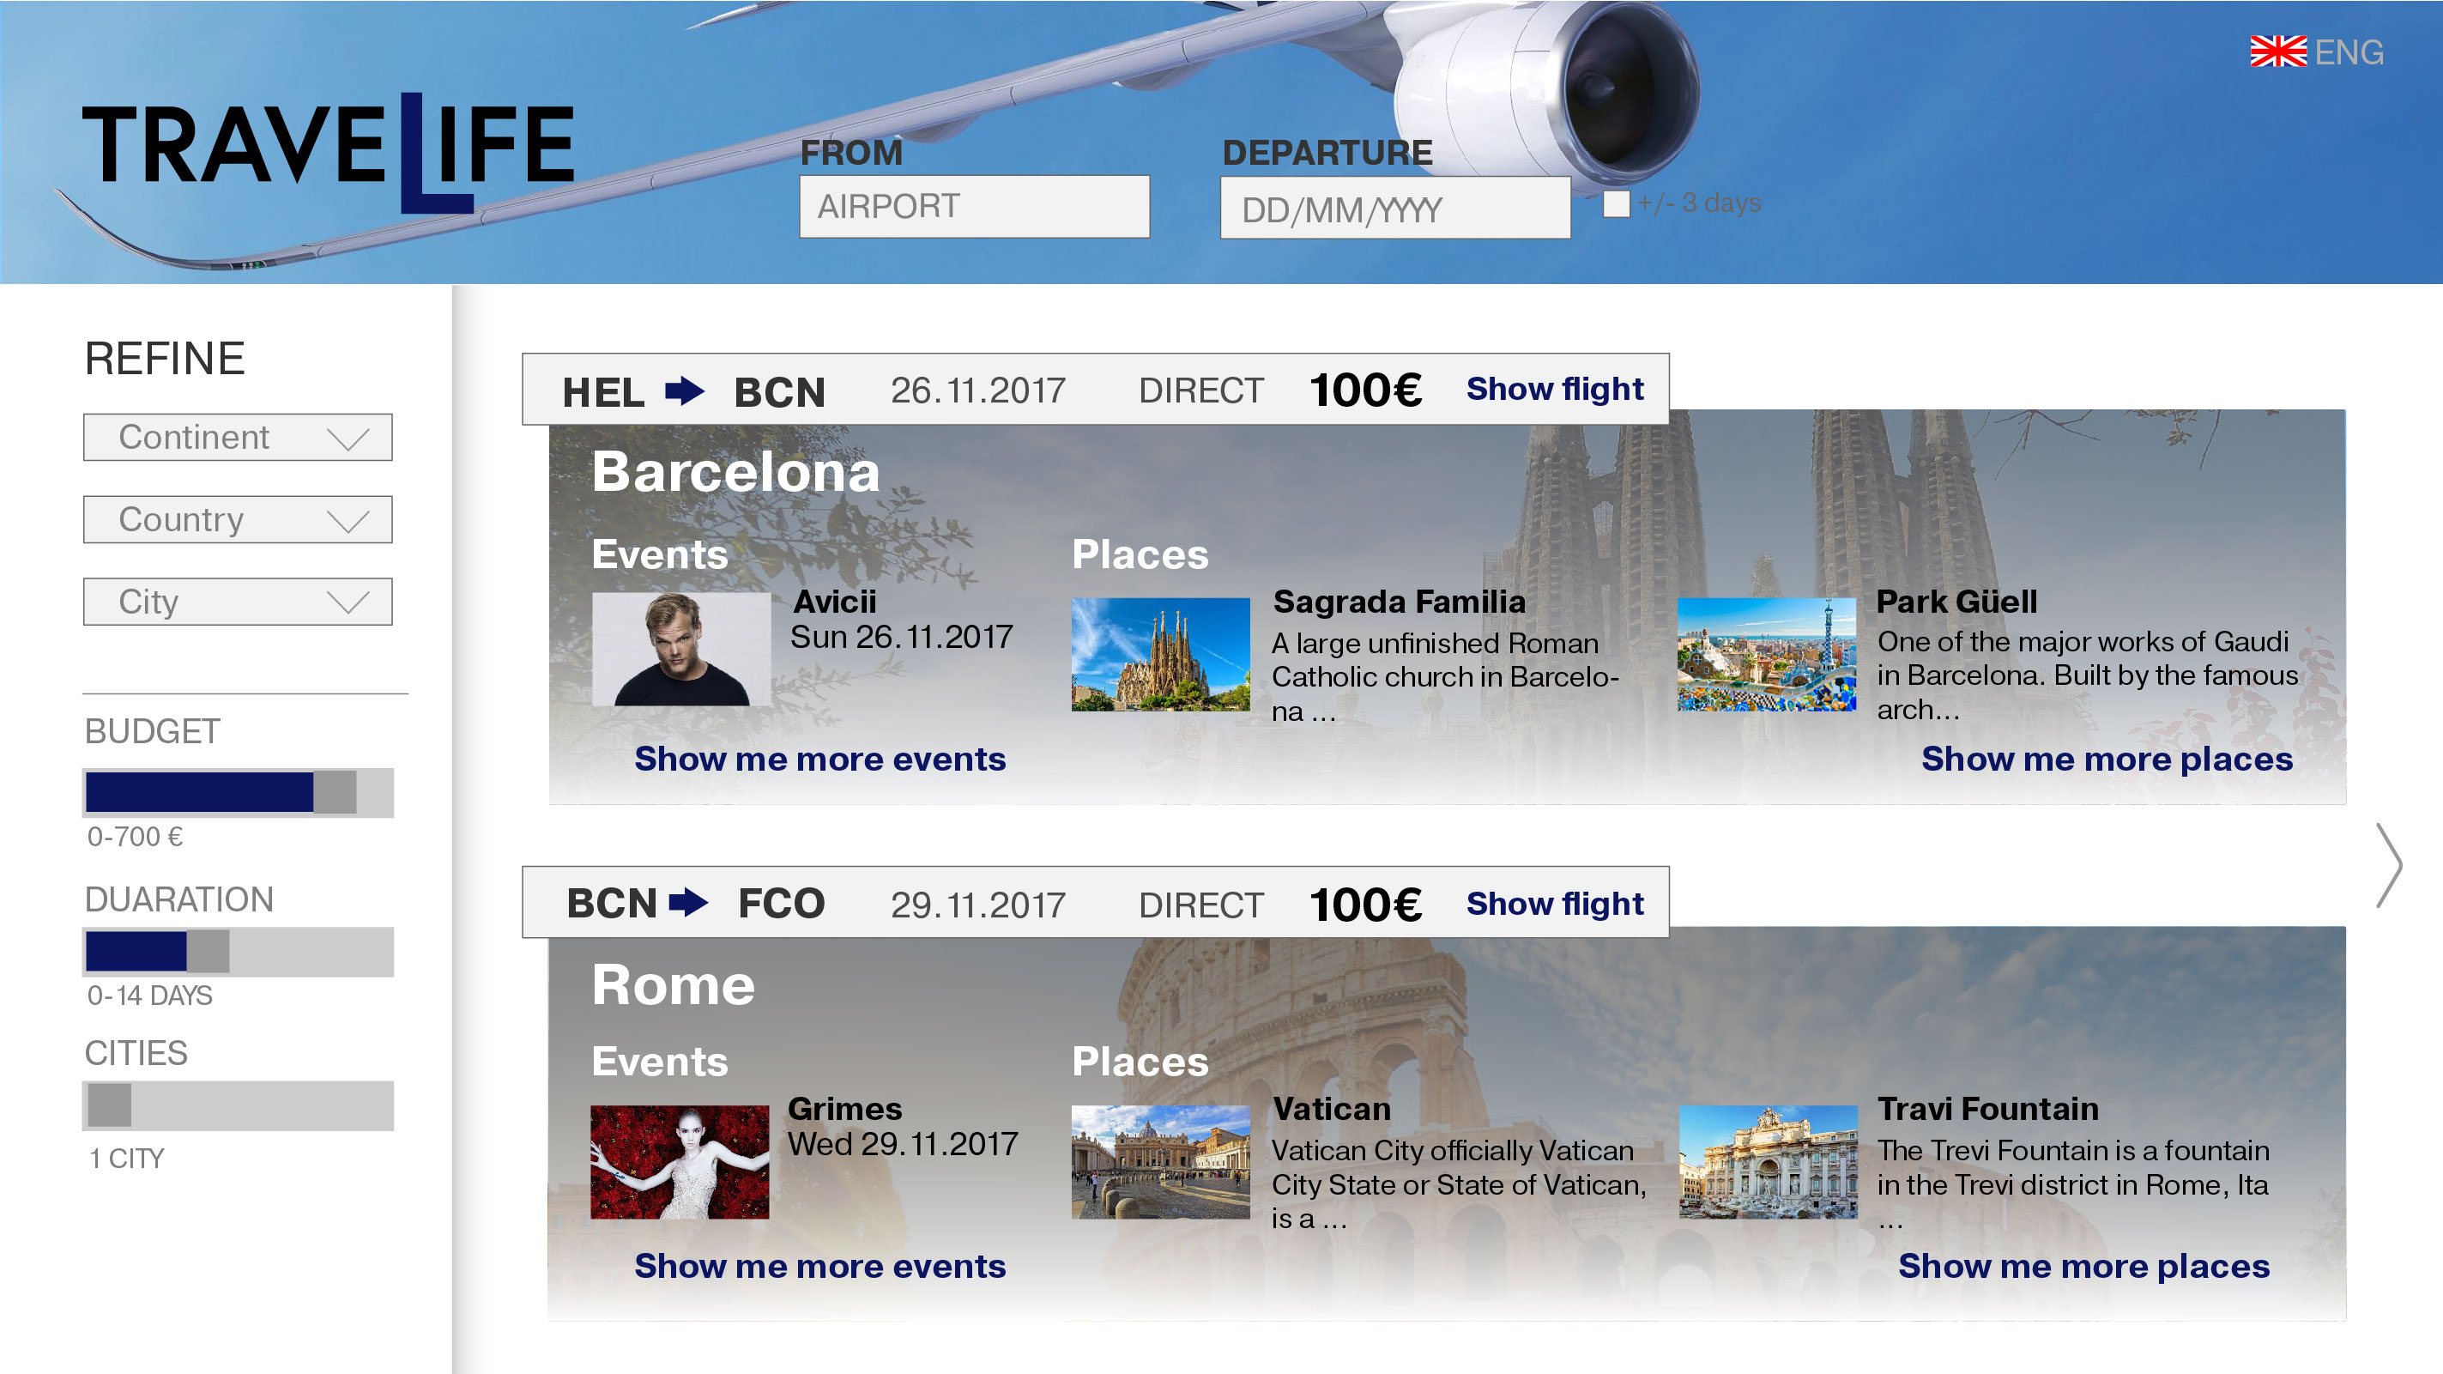Click the TraveLife logo
Screen dimensions: 2443x1374
point(328,151)
